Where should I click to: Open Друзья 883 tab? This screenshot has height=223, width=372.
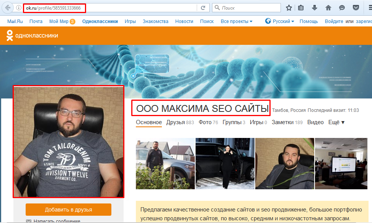(180, 122)
